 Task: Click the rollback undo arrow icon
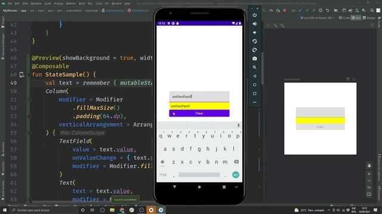pyautogui.click(x=328, y=11)
